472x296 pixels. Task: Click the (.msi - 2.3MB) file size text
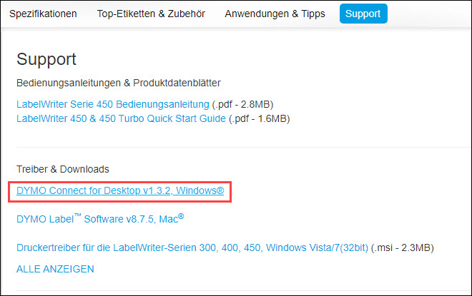point(403,247)
